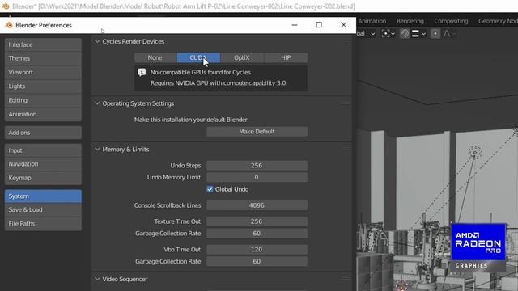Screen dimensions: 518x291
Task: Switch to the Animation workspace tab
Action: click(x=372, y=21)
